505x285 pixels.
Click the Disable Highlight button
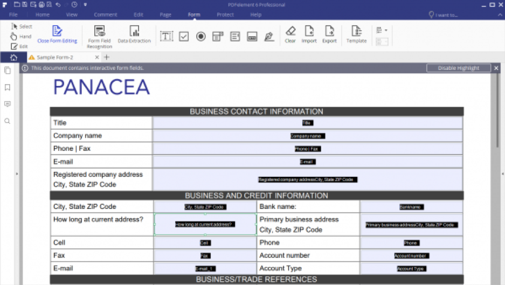pyautogui.click(x=458, y=68)
